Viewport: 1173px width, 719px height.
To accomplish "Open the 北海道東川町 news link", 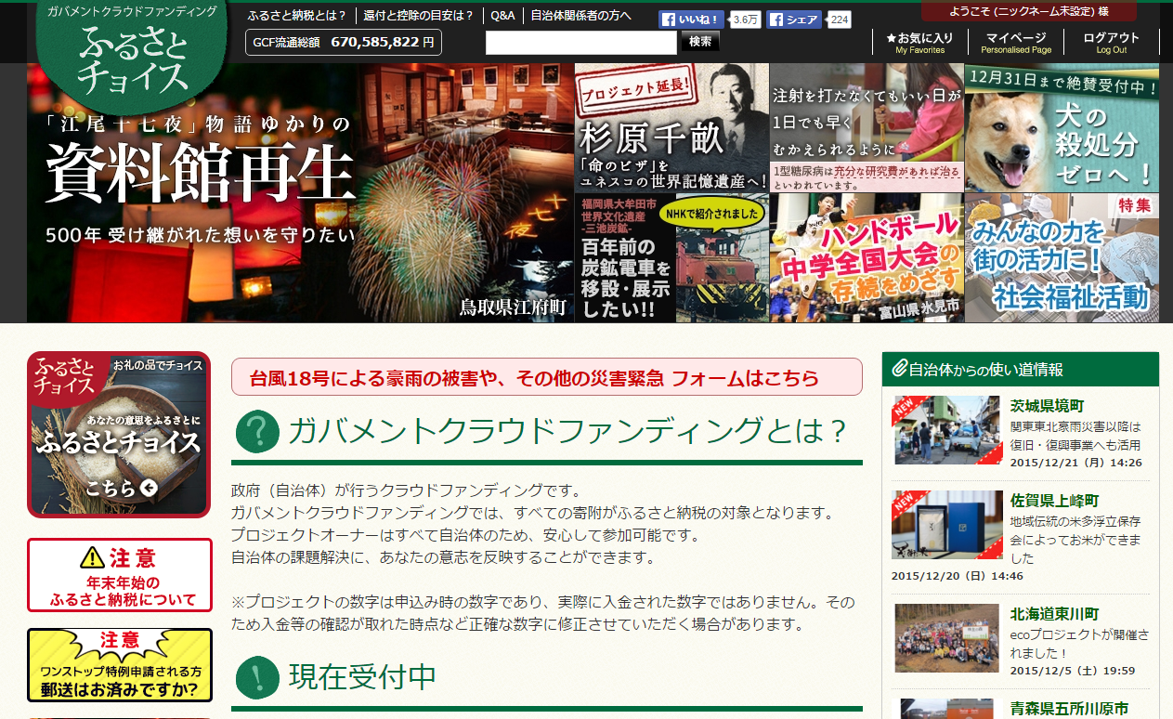I will [x=1054, y=614].
